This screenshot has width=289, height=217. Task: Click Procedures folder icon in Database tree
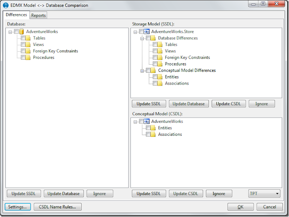tap(28, 57)
